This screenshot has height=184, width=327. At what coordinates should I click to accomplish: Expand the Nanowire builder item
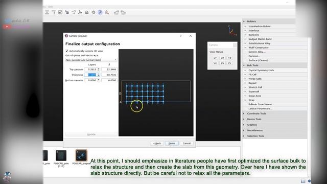(245, 35)
